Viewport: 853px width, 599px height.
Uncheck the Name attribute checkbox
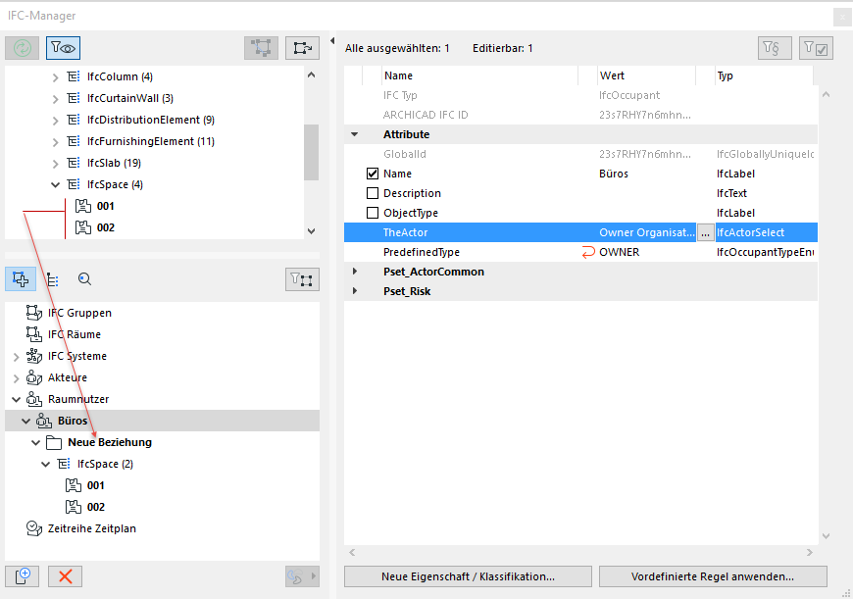(372, 174)
